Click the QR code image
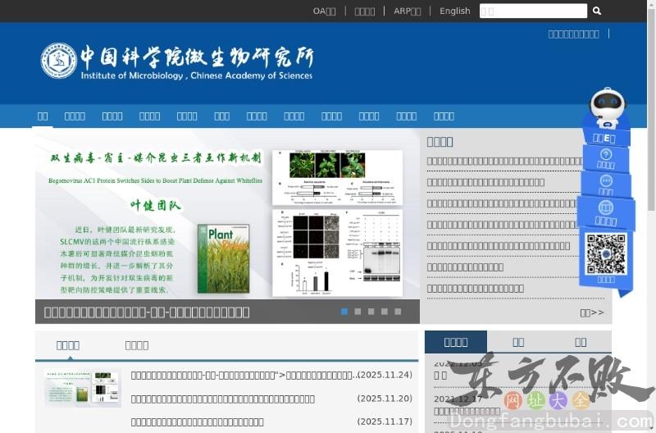Image resolution: width=656 pixels, height=433 pixels. 606,254
